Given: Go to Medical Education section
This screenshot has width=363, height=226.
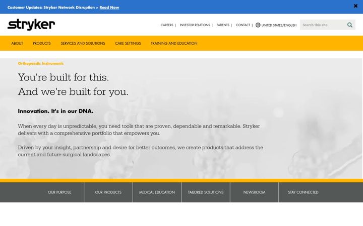Looking at the screenshot, I should click(x=157, y=192).
